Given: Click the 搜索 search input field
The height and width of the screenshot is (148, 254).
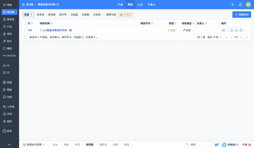Looking at the screenshot, I should point(199,144).
